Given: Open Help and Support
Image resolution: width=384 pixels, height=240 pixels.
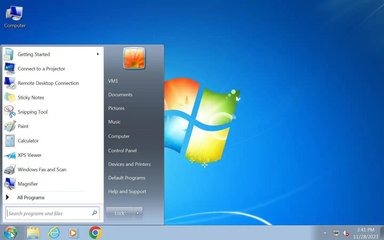Looking at the screenshot, I should coord(127,191).
